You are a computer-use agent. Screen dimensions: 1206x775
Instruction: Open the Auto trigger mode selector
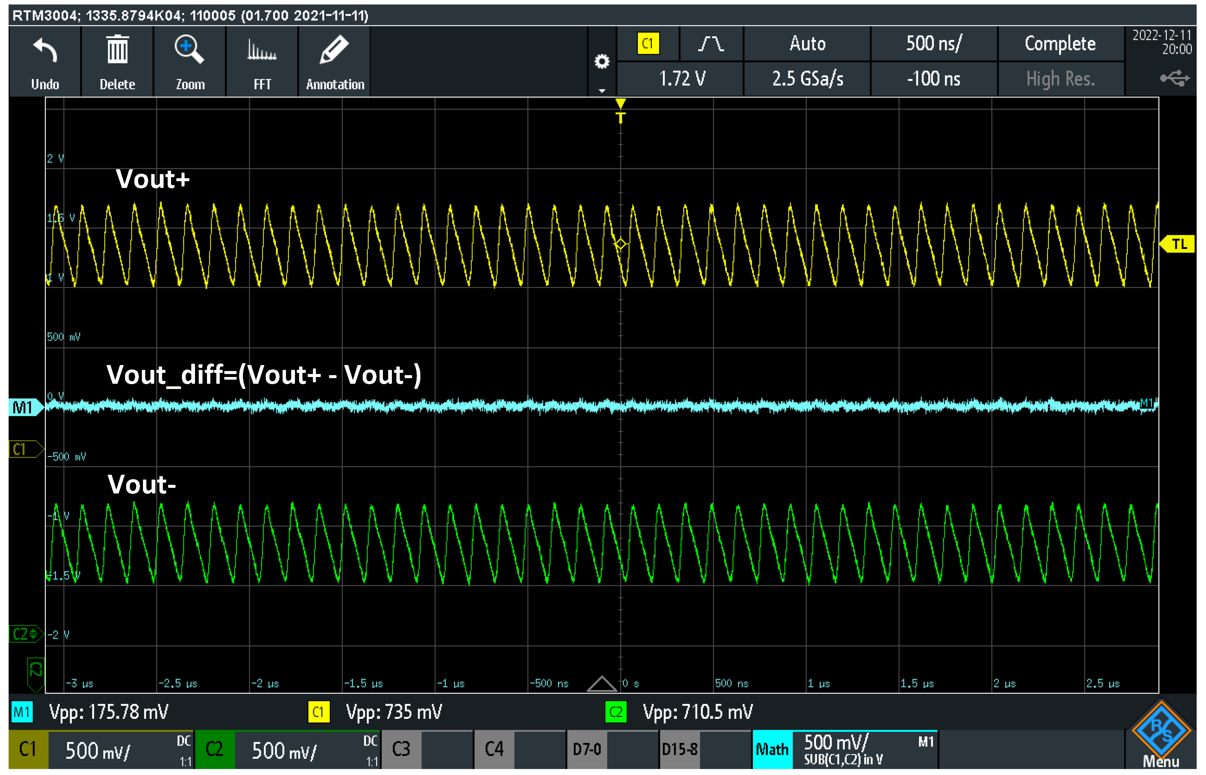tap(807, 44)
